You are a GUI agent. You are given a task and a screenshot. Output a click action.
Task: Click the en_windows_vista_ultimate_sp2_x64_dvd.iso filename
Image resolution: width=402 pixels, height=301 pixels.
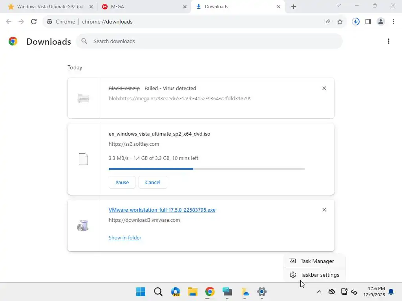159,134
